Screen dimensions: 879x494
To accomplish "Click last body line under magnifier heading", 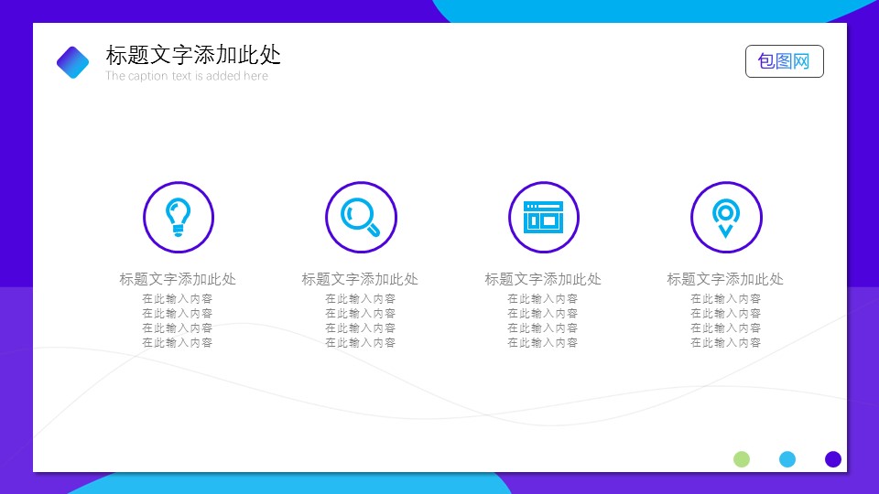I will point(360,343).
